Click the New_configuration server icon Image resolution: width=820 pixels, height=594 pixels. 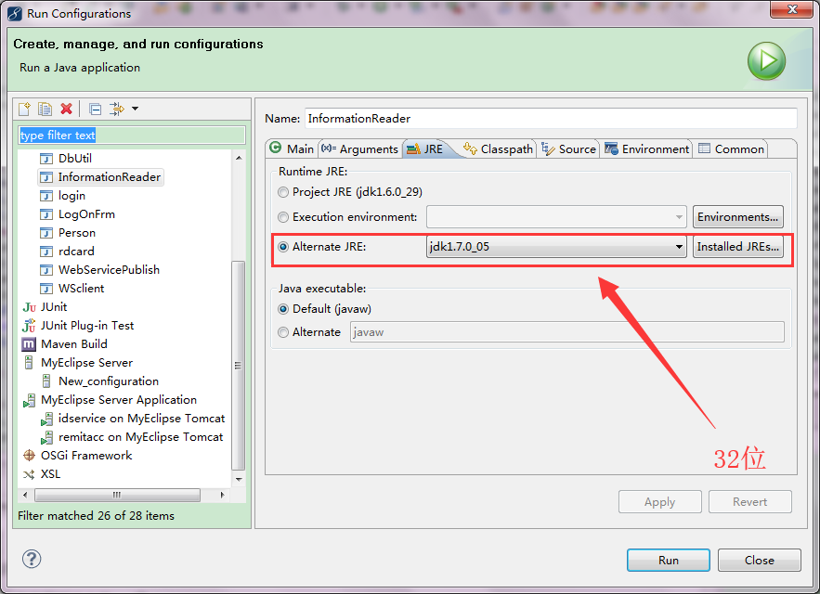(x=46, y=381)
